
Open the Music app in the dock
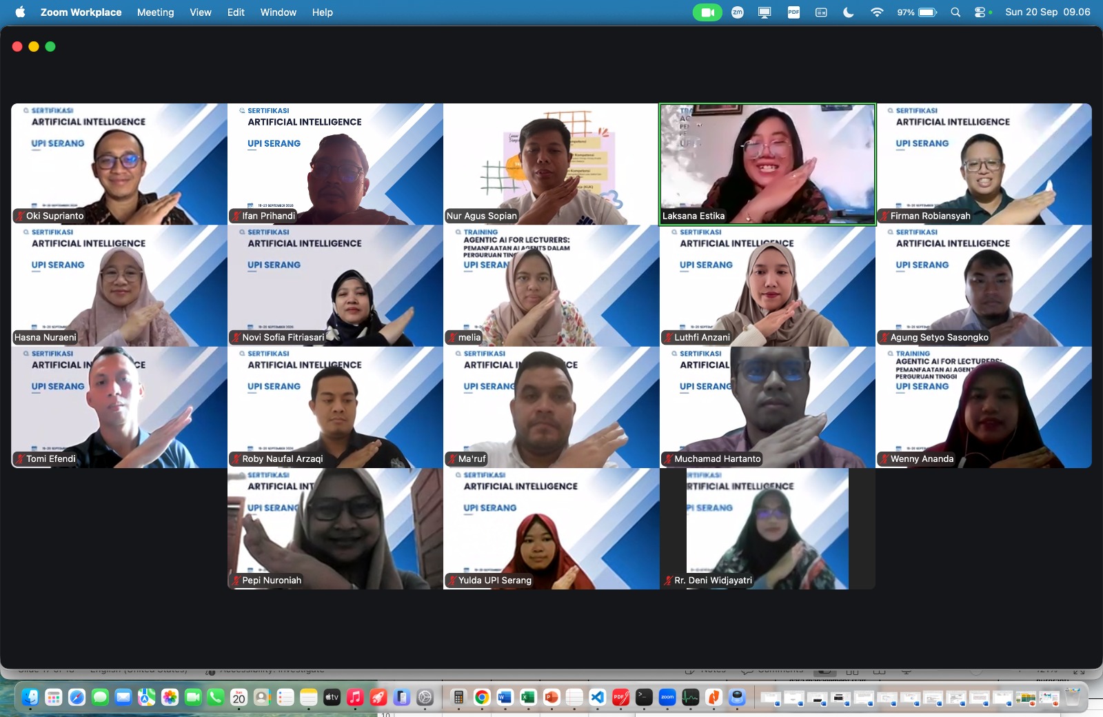click(355, 698)
